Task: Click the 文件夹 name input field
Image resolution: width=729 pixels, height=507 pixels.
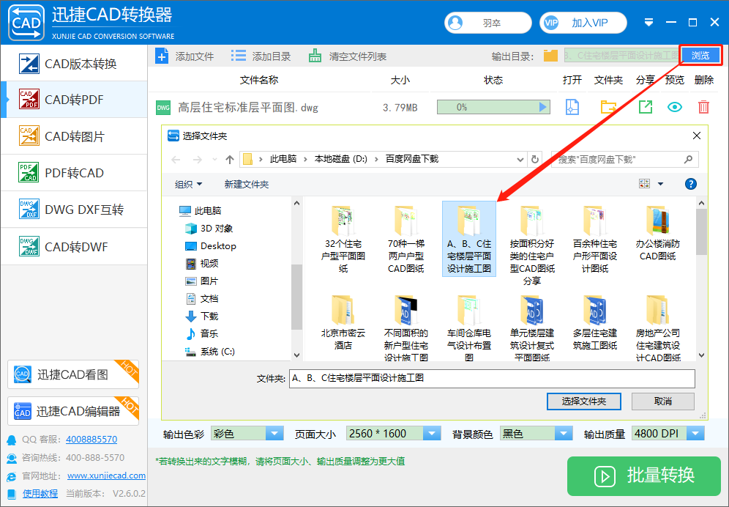Action: (x=492, y=379)
